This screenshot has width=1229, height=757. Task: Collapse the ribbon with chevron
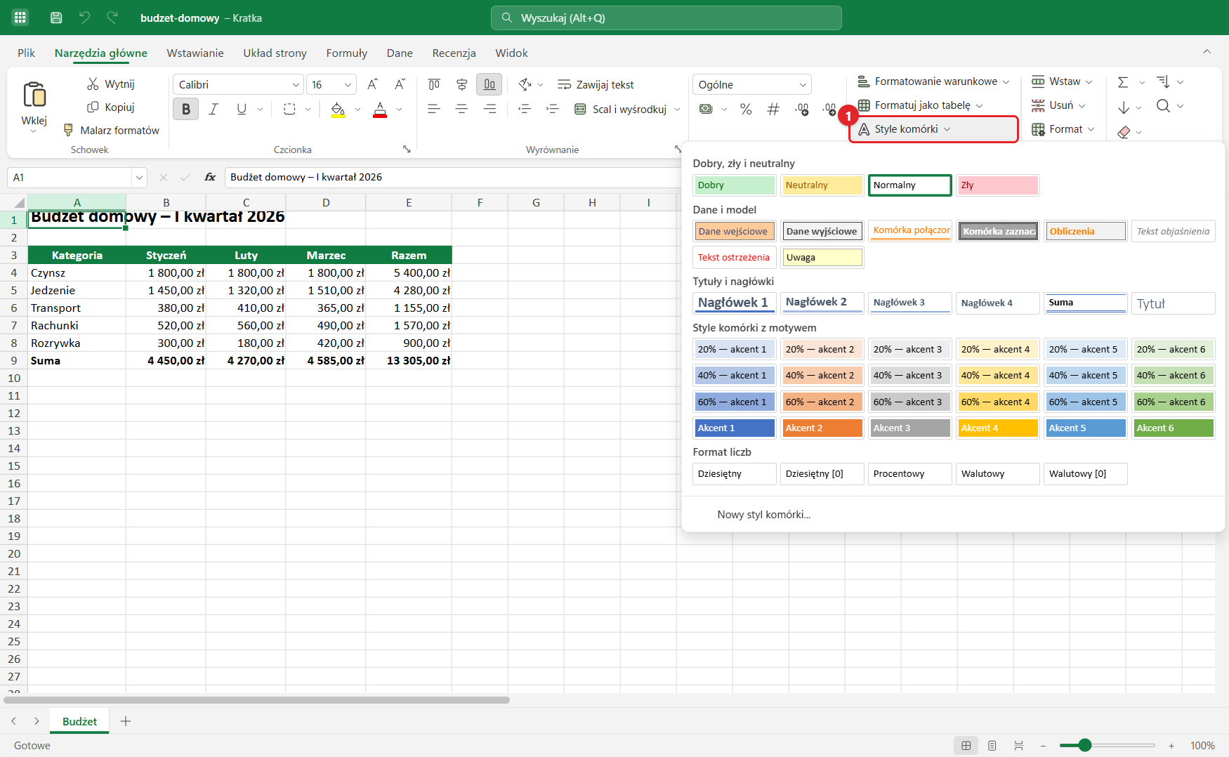coord(1207,51)
